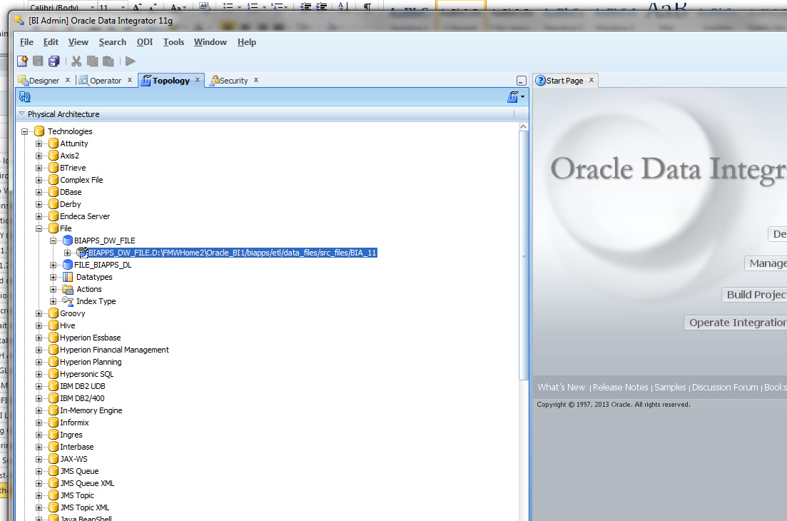Click the Informix technology icon
Screen dimensions: 787x521
[54, 423]
